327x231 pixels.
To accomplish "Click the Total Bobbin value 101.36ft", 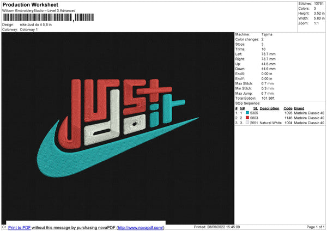I will click(x=268, y=99).
